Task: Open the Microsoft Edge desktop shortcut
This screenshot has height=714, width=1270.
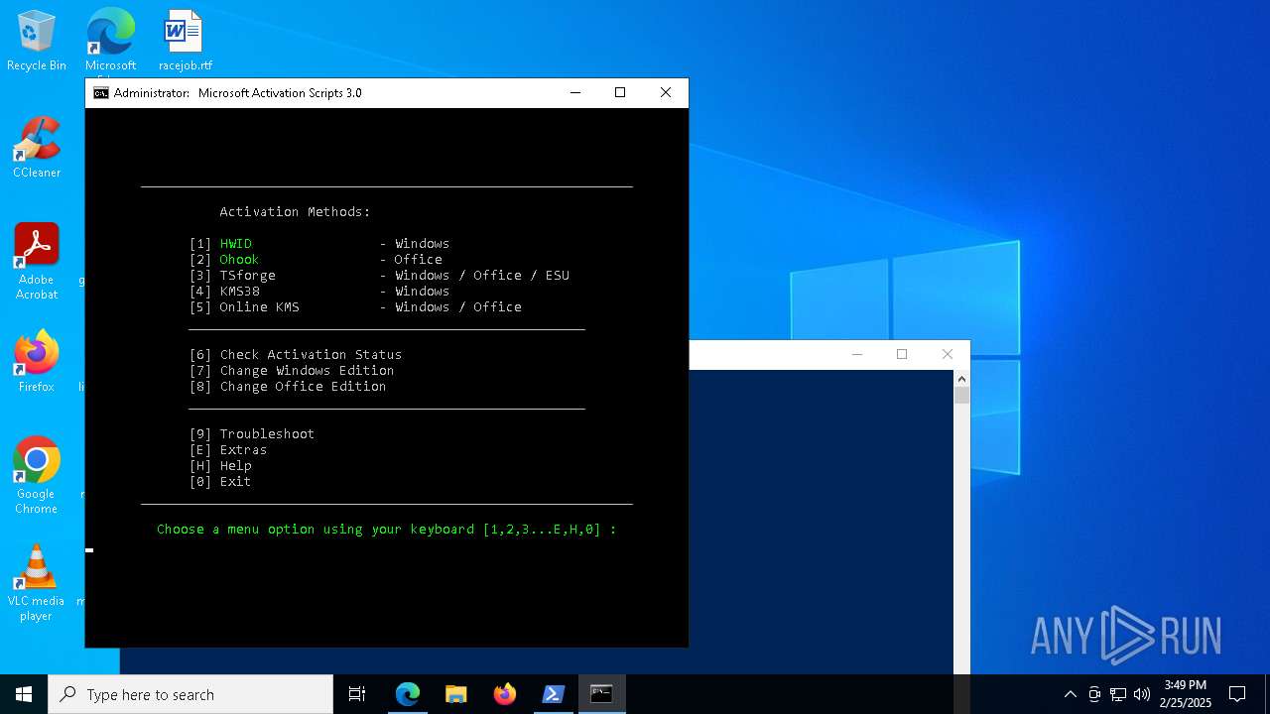Action: [110, 41]
